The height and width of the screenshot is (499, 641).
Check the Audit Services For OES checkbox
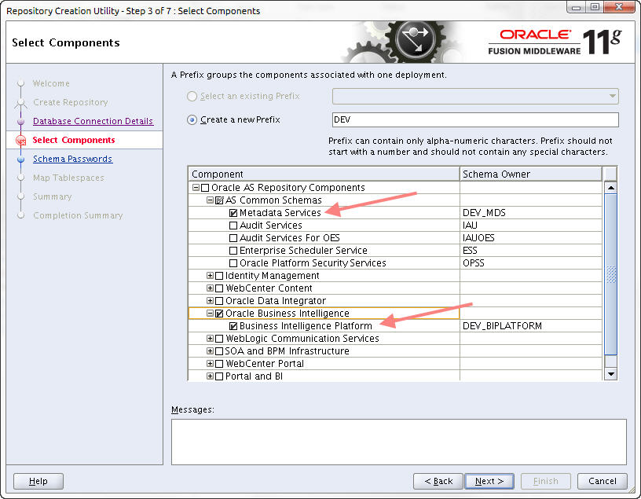click(233, 238)
